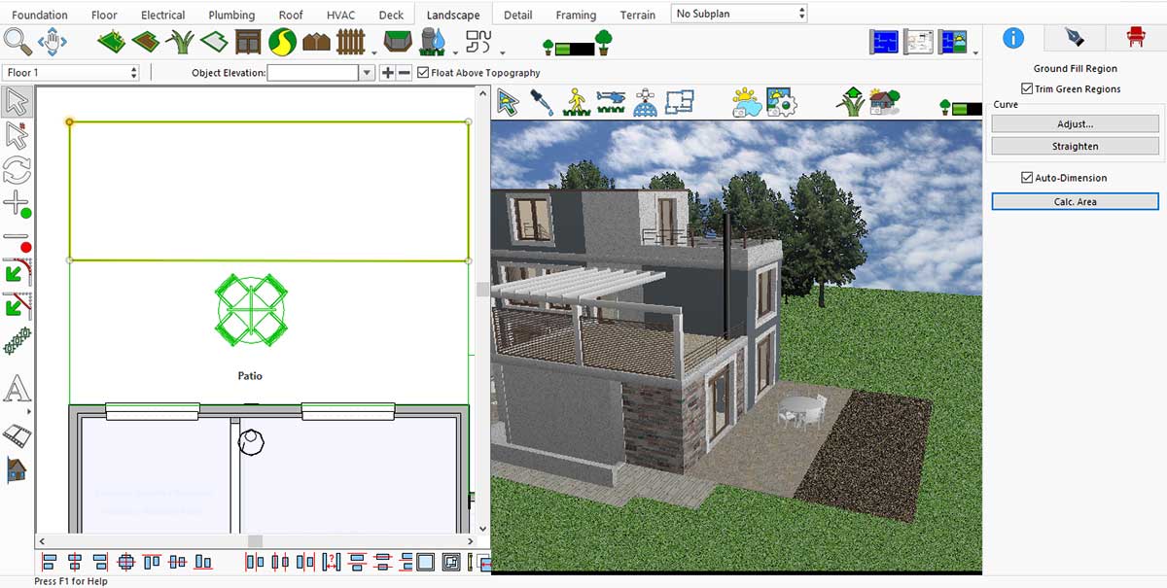Viewport: 1167px width, 588px height.
Task: Disable Float Above Topography checkbox
Action: point(423,73)
